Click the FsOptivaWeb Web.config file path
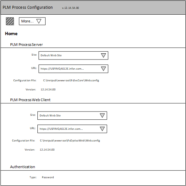Viewport: 186px width, 186px height. tap(70, 140)
